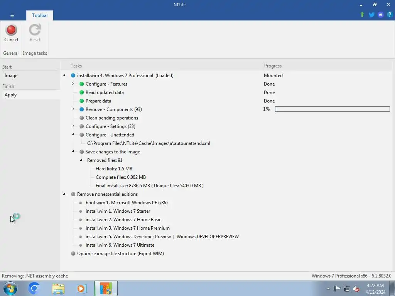Open the Image page in sidebar
This screenshot has width=395, height=296.
11,76
